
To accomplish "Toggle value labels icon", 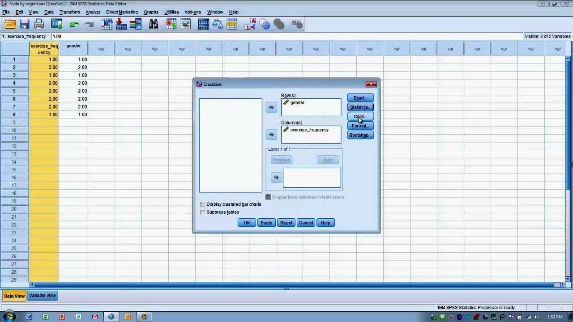I will [250, 25].
